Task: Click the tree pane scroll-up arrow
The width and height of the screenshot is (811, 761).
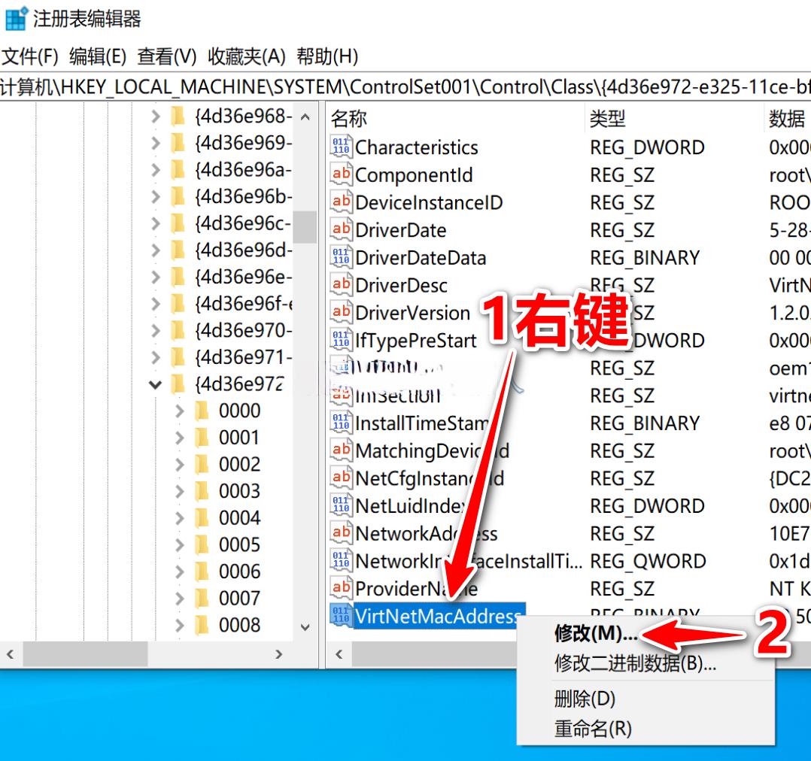Action: click(305, 117)
